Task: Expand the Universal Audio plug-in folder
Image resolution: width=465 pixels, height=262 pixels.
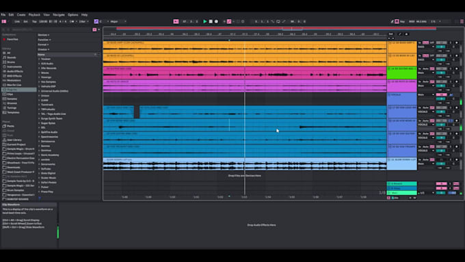Action: [39, 91]
